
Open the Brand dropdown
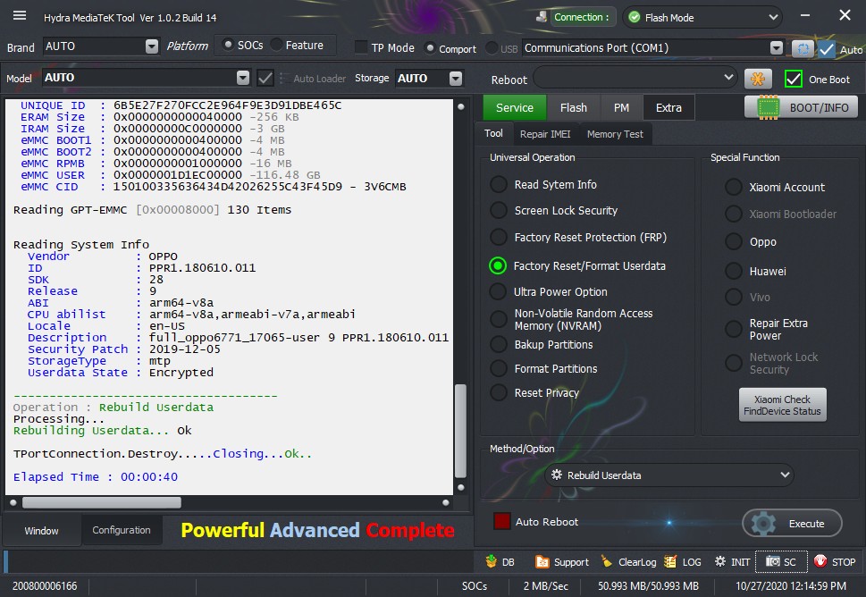[152, 46]
